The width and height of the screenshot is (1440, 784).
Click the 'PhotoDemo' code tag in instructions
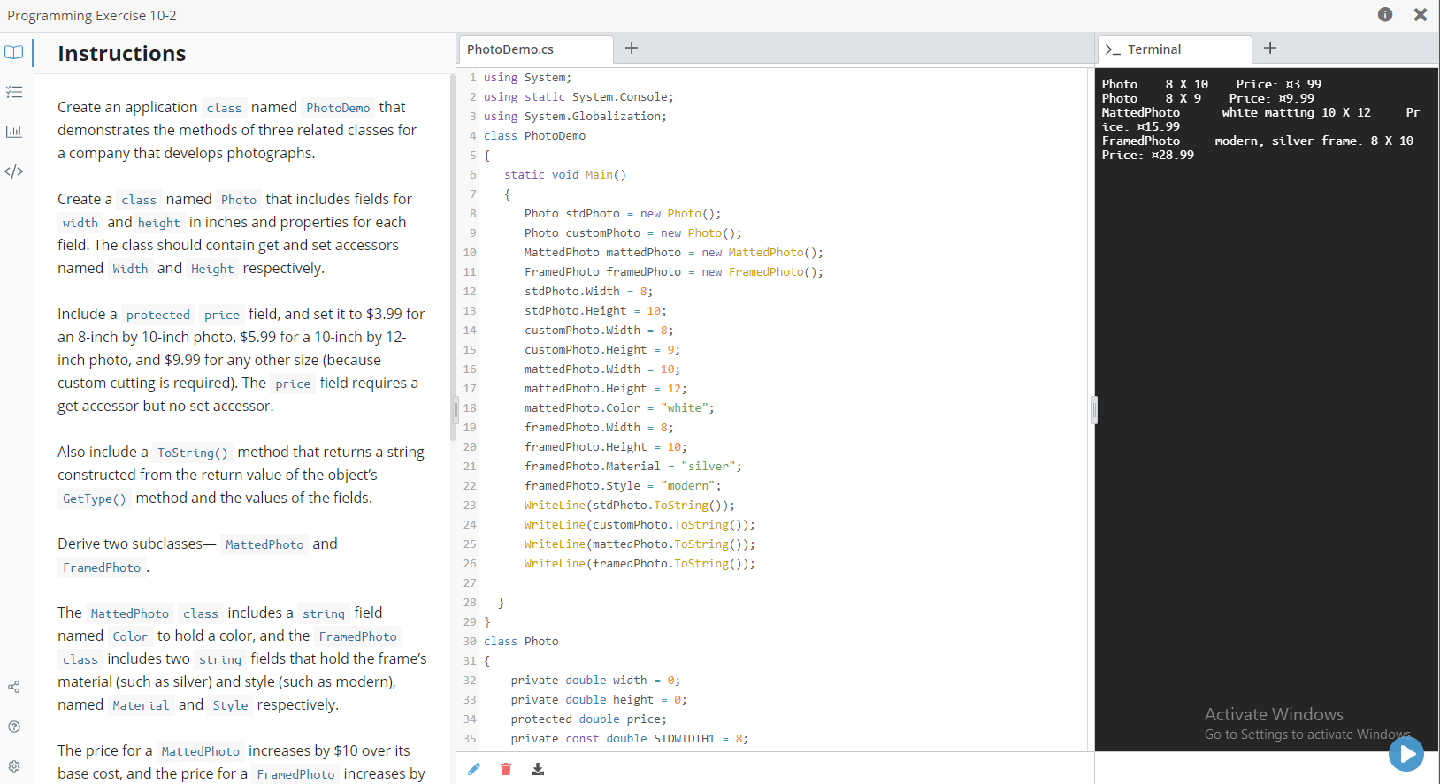[x=338, y=108]
